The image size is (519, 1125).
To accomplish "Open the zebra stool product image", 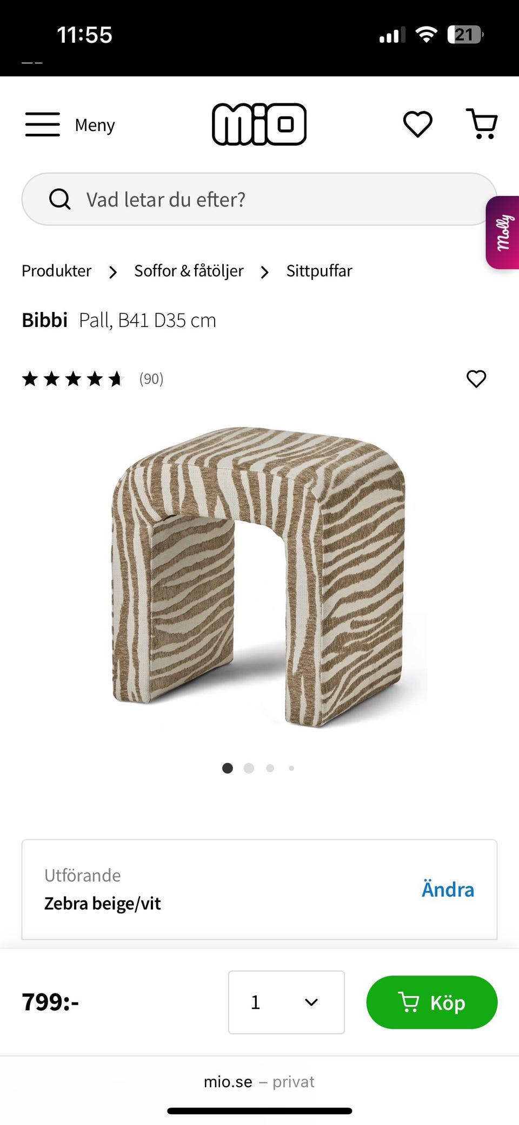I will [259, 577].
